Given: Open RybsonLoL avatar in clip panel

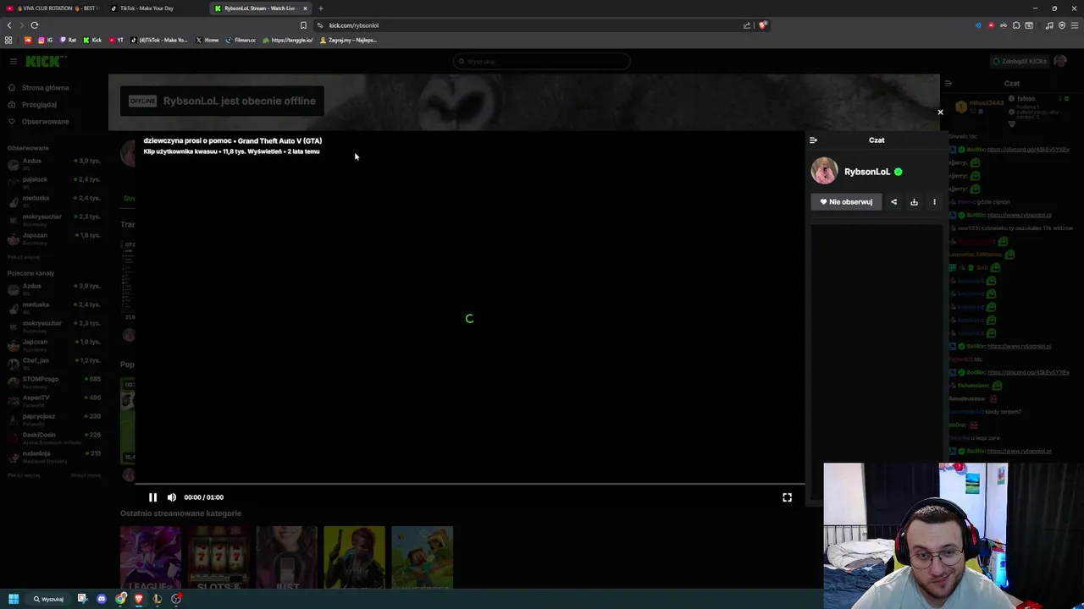Looking at the screenshot, I should (824, 171).
